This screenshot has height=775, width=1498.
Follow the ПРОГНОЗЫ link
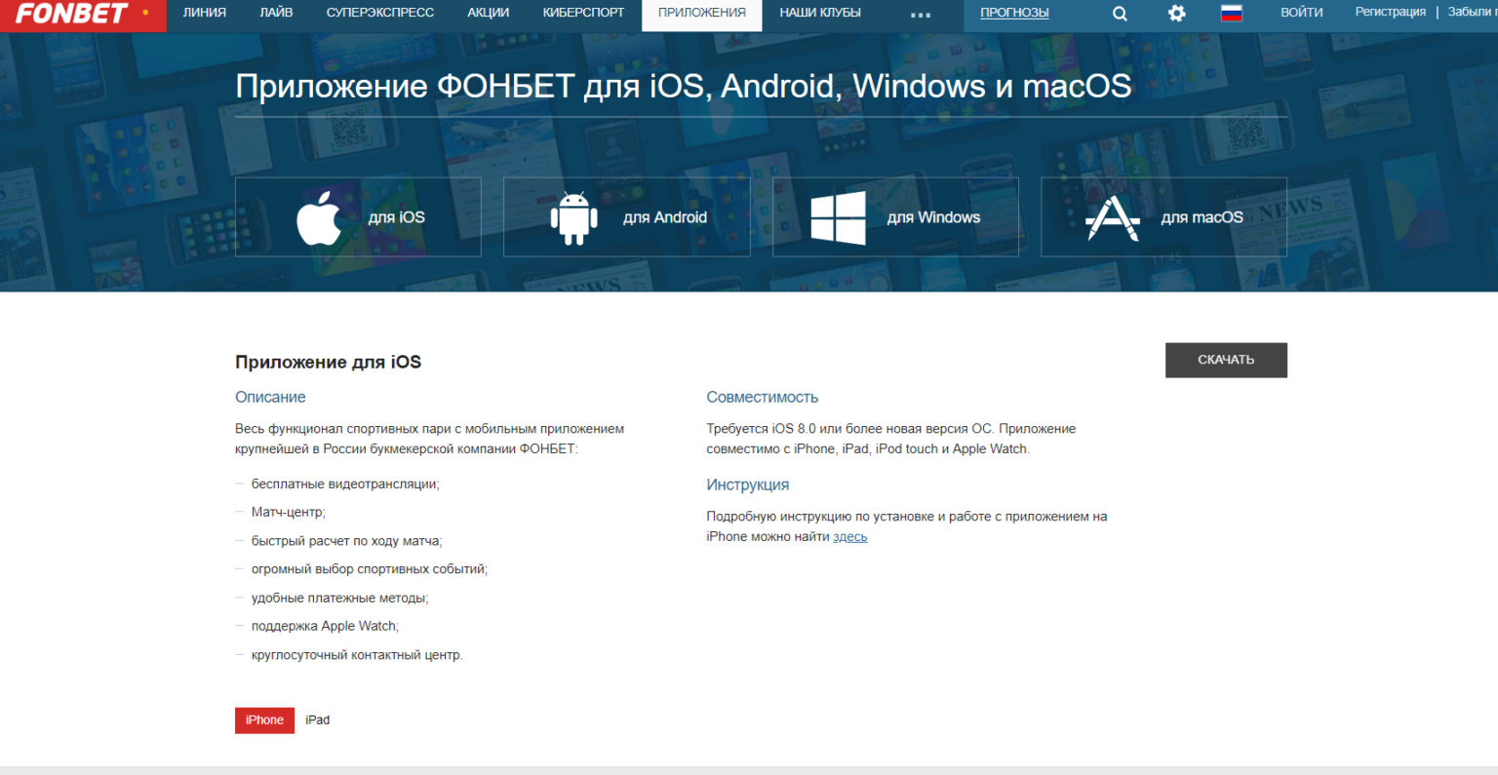click(1014, 13)
